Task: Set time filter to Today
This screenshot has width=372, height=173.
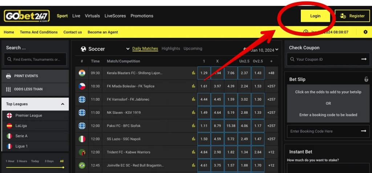Action: 35,161
